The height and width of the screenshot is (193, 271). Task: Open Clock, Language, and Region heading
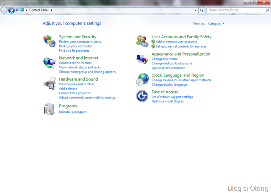click(x=178, y=76)
